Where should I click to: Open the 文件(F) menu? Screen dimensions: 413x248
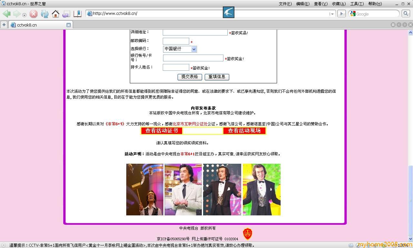(x=285, y=4)
